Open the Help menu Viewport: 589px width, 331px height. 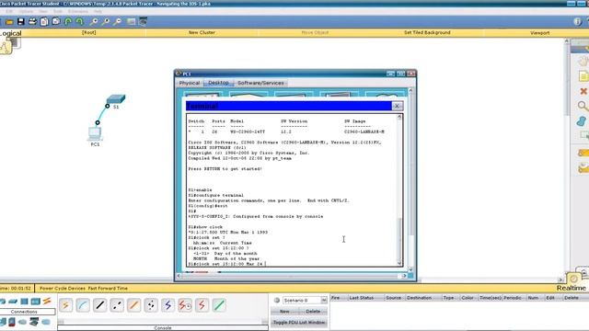pos(98,12)
